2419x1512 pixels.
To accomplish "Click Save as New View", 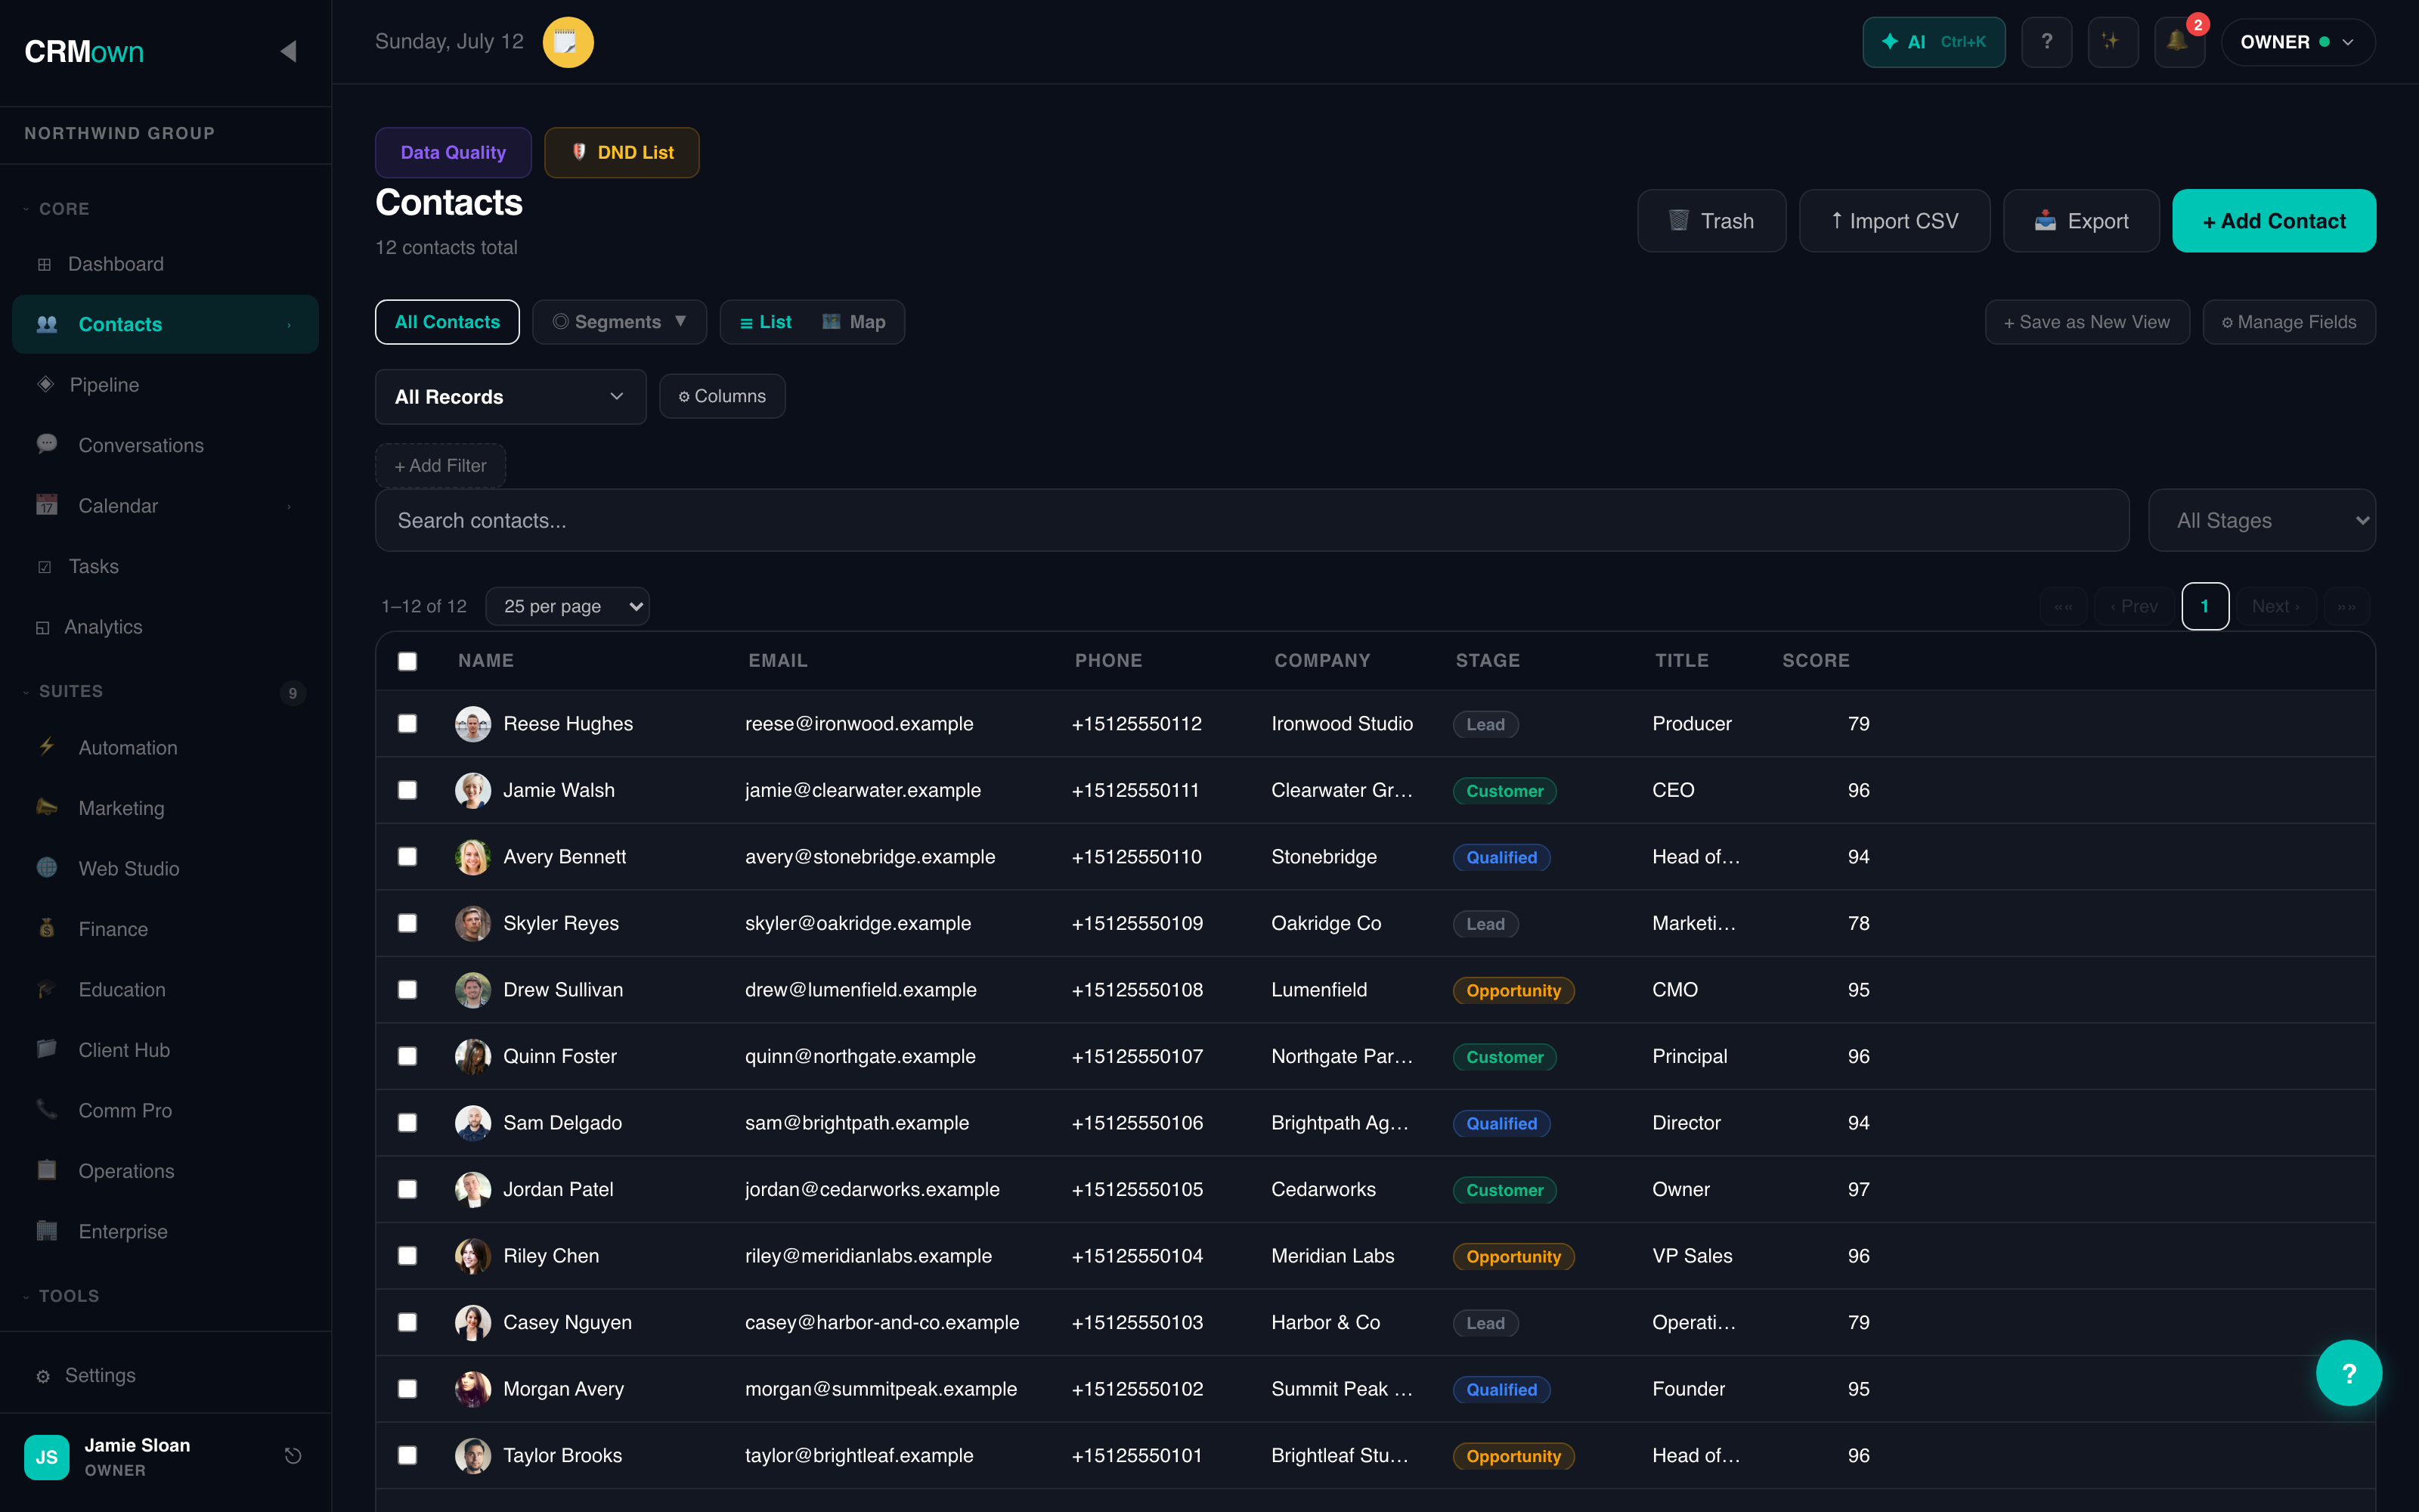I will click(2086, 322).
